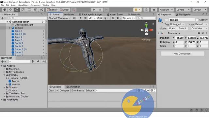Image resolution: width=209 pixels, height=118 pixels.
Task: Select Directional Light in Hierarchy
Action: pos(24,25)
